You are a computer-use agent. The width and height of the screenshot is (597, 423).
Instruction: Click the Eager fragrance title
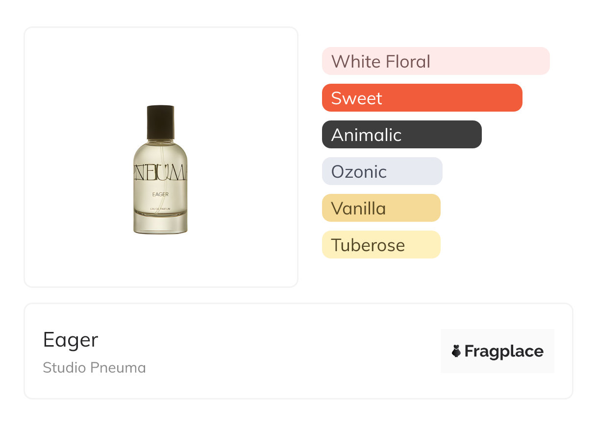coord(71,340)
